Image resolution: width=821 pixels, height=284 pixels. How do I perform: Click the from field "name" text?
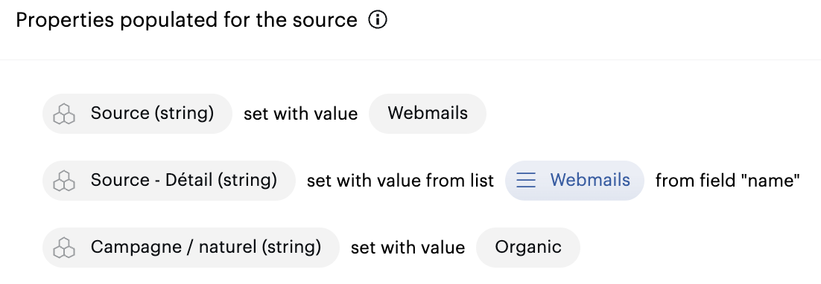click(x=728, y=181)
